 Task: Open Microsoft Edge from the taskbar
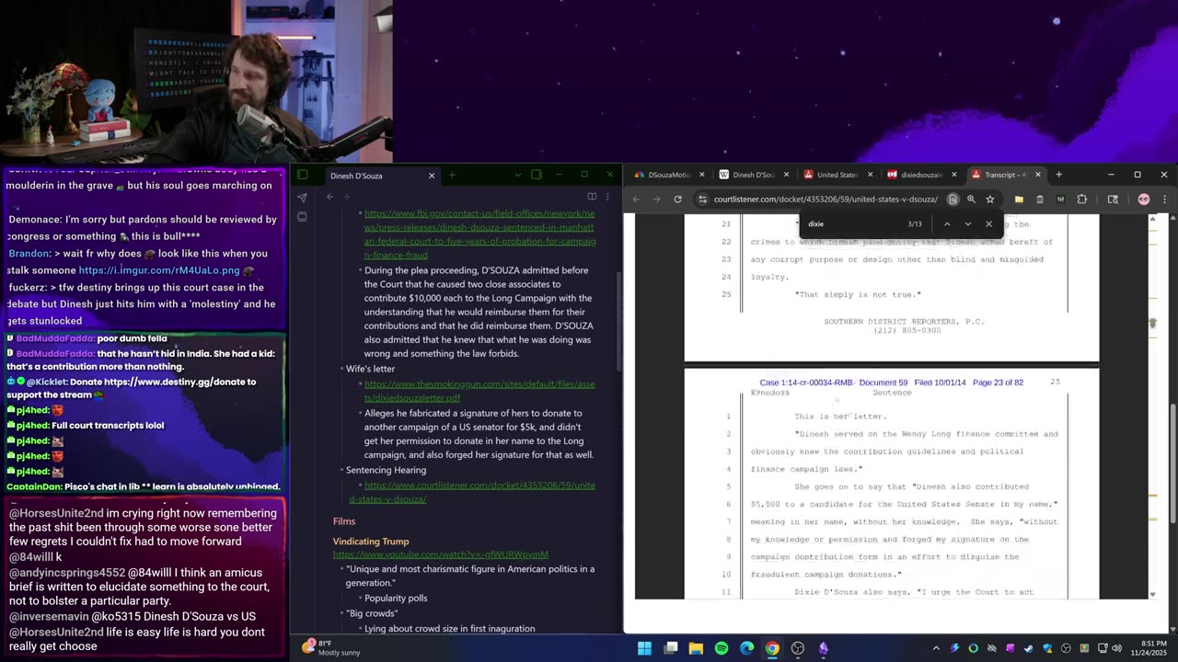746,648
